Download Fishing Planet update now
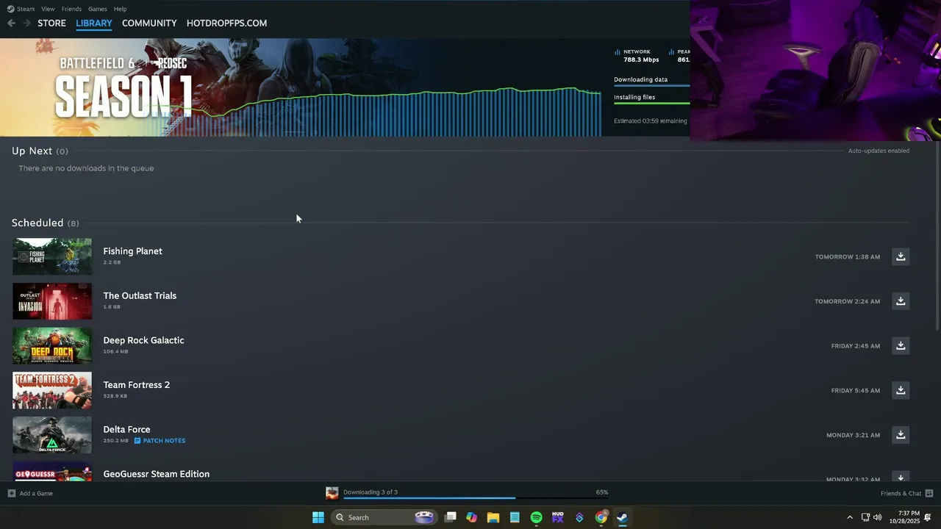Viewport: 941px width, 529px height. coord(901,256)
